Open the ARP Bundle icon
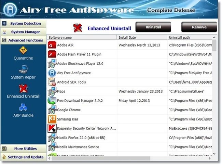 tap(23, 107)
